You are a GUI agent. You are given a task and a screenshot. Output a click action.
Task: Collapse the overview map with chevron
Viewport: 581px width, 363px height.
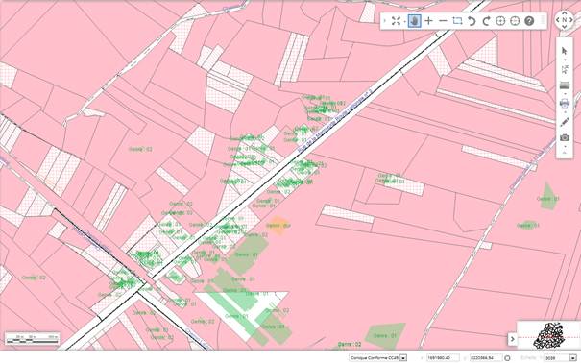tap(513, 339)
